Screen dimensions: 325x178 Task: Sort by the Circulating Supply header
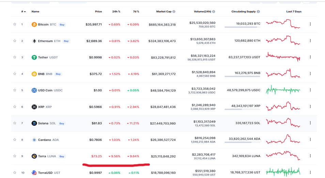coord(244,12)
